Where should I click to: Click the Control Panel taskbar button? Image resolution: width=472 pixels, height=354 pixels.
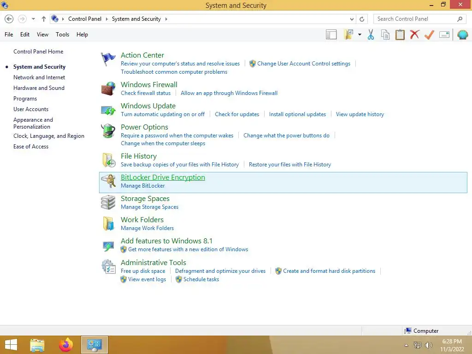tap(94, 345)
